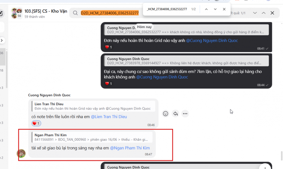The image size is (283, 169).
Task: Click the browser find text field
Action: [167, 9]
